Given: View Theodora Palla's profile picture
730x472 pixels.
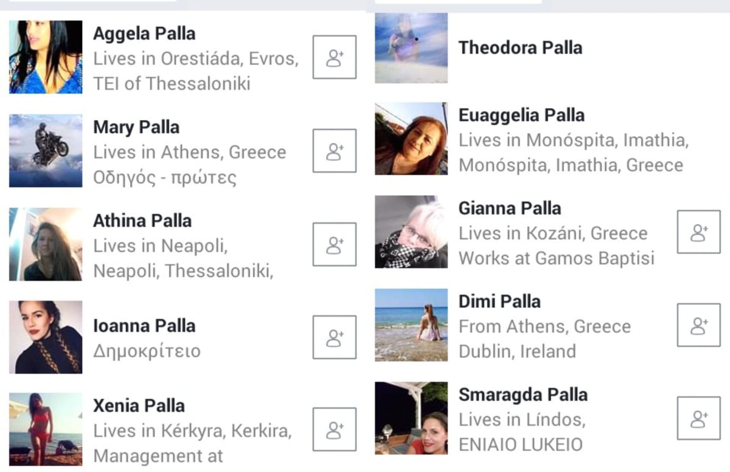Looking at the screenshot, I should (x=411, y=47).
